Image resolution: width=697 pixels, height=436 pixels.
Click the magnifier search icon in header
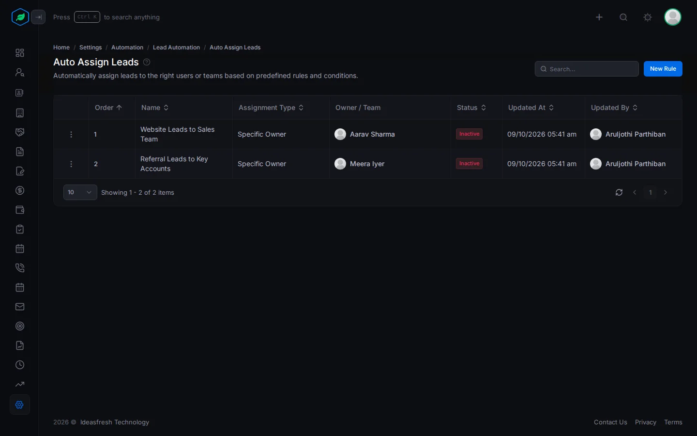tap(623, 17)
